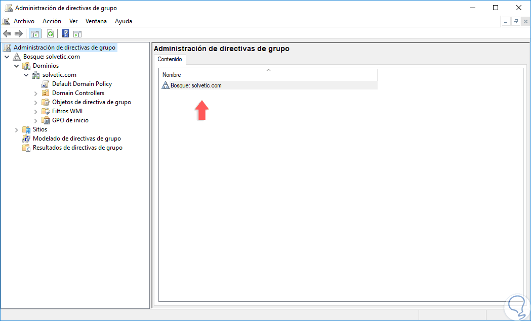Select the Contenido tab

170,59
